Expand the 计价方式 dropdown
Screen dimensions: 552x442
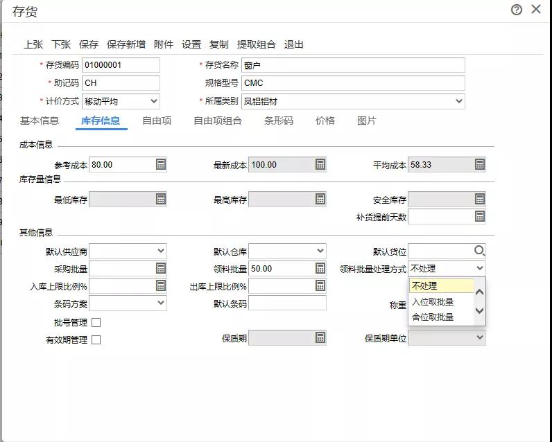coord(121,101)
